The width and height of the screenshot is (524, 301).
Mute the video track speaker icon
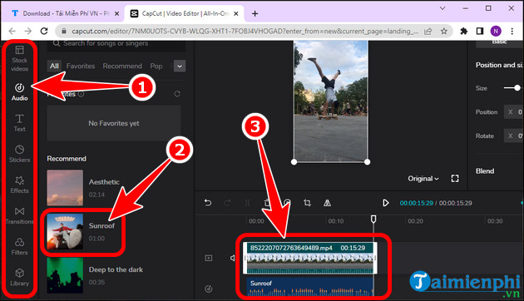(232, 258)
